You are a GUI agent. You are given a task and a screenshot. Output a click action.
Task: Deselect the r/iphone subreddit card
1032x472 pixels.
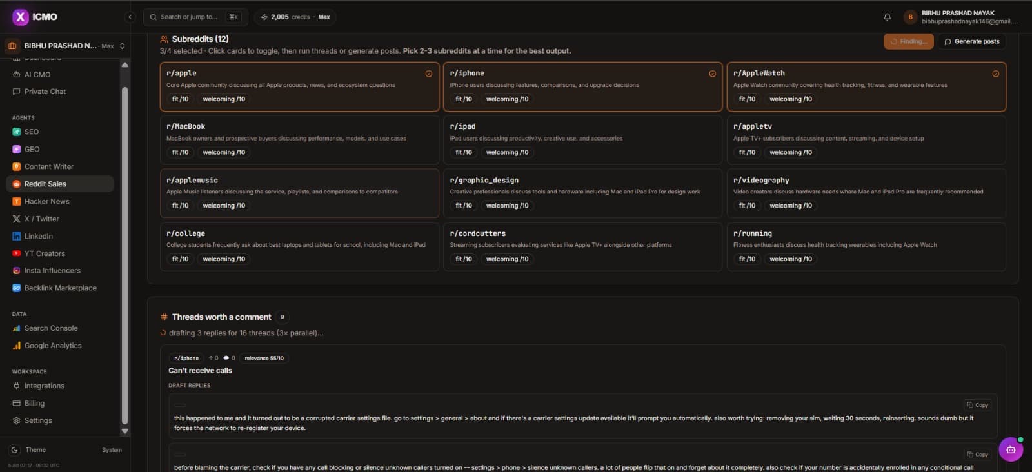coord(582,86)
